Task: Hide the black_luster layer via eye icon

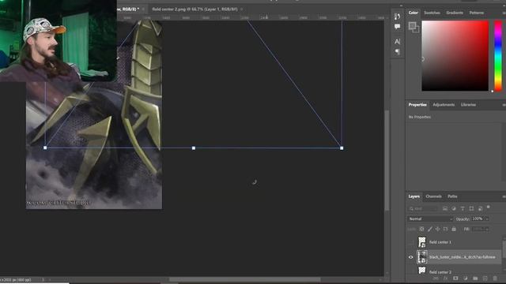Action: pyautogui.click(x=411, y=257)
